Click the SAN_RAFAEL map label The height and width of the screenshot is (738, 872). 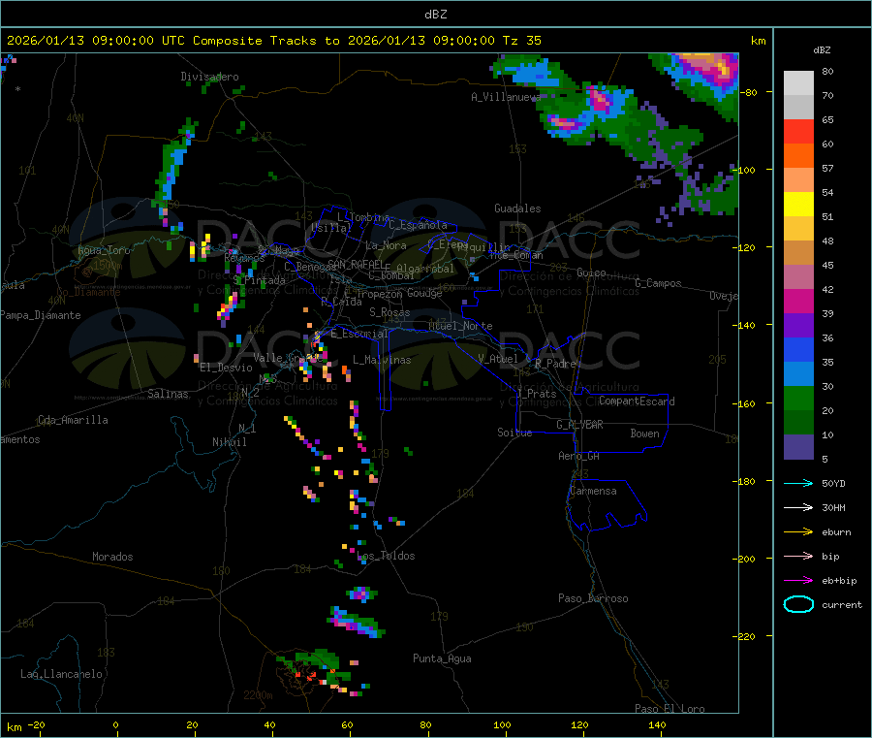coord(355,264)
